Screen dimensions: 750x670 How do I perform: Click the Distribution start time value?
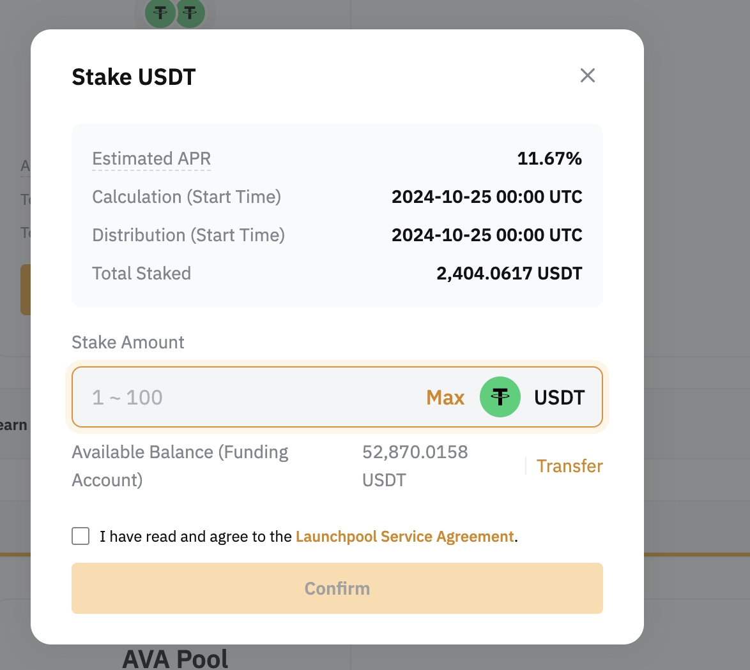[486, 235]
